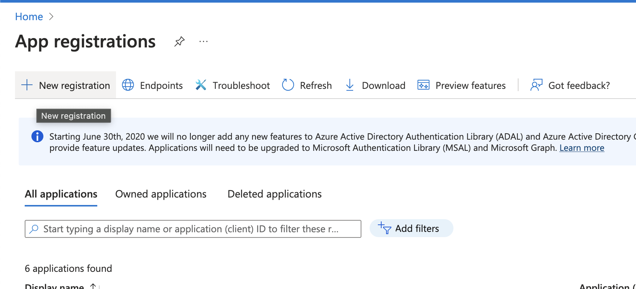636x289 pixels.
Task: Click the Troubleshoot wrench icon
Action: tap(201, 85)
